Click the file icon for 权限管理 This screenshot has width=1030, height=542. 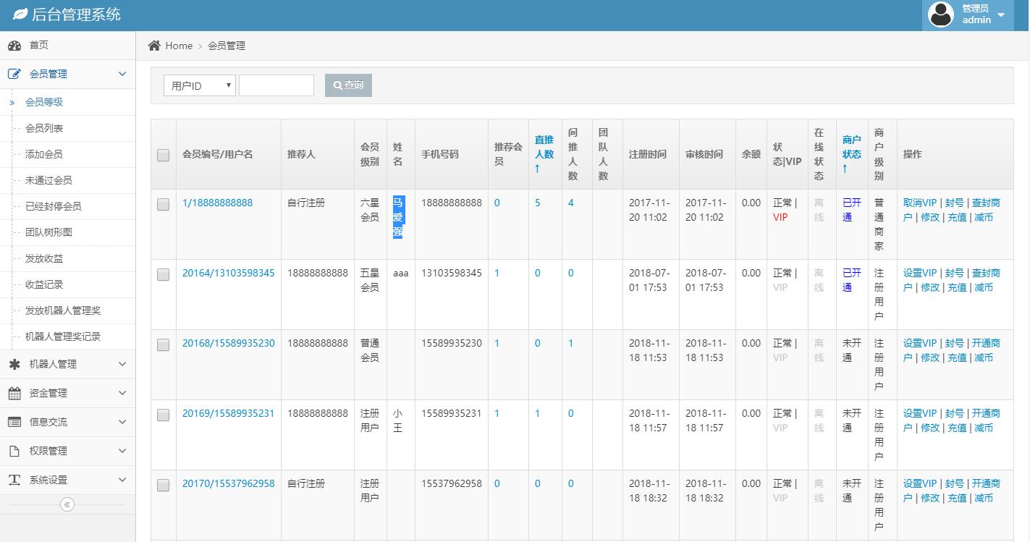[14, 452]
